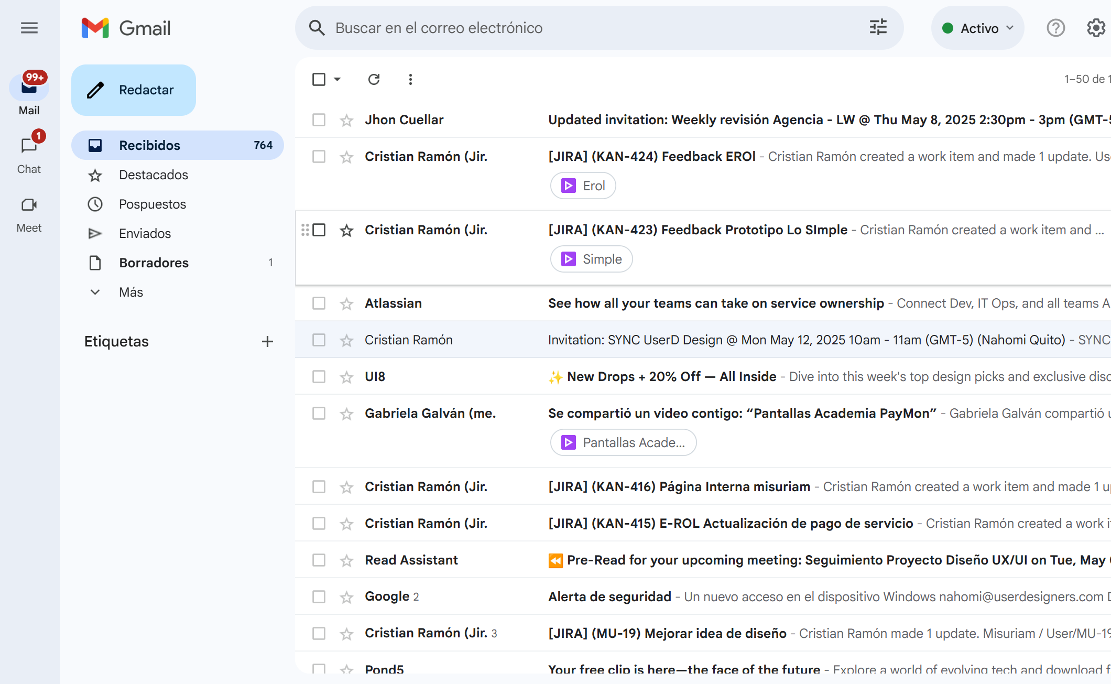This screenshot has height=684, width=1111.
Task: Open the Erol attachment chip
Action: coord(583,186)
